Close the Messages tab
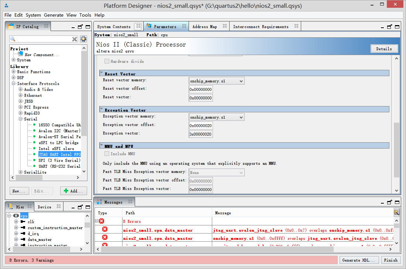Image resolution: width=406 pixels, height=269 pixels. coord(130,201)
